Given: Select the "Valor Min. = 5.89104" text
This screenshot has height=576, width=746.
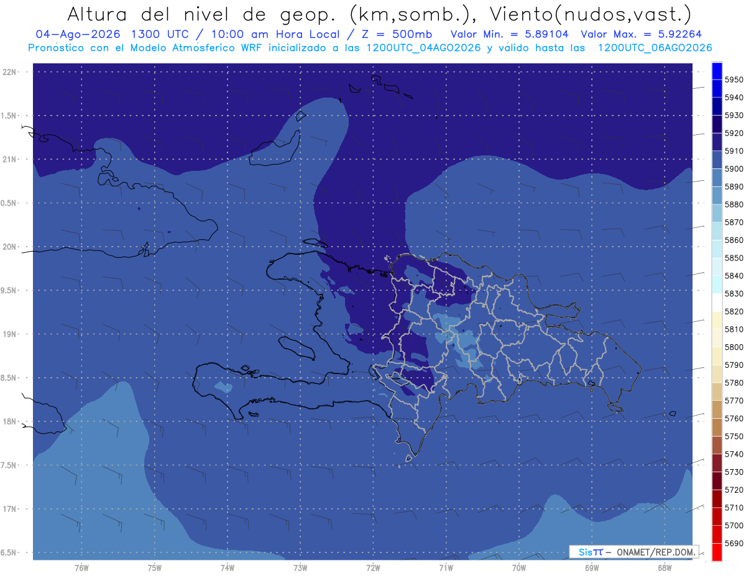Looking at the screenshot, I should point(509,34).
